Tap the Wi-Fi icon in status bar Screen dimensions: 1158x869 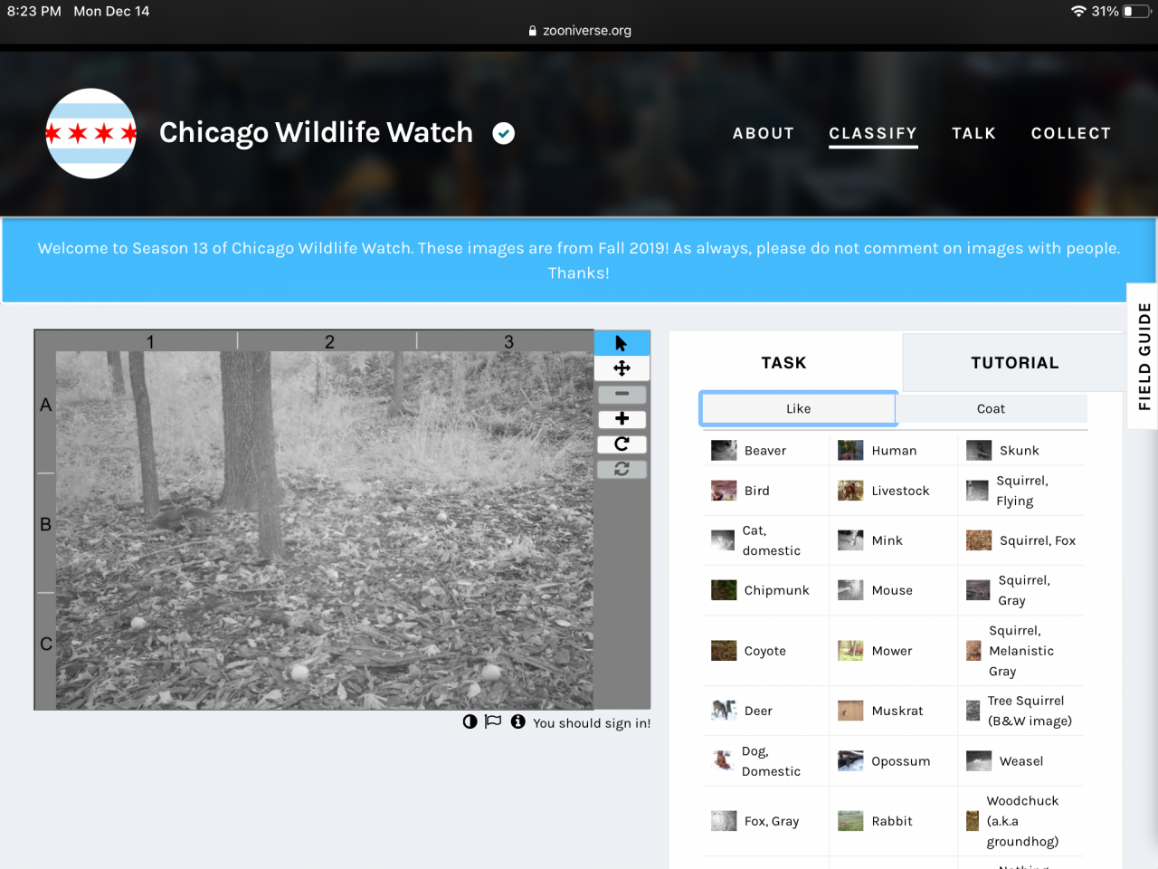click(x=1078, y=11)
